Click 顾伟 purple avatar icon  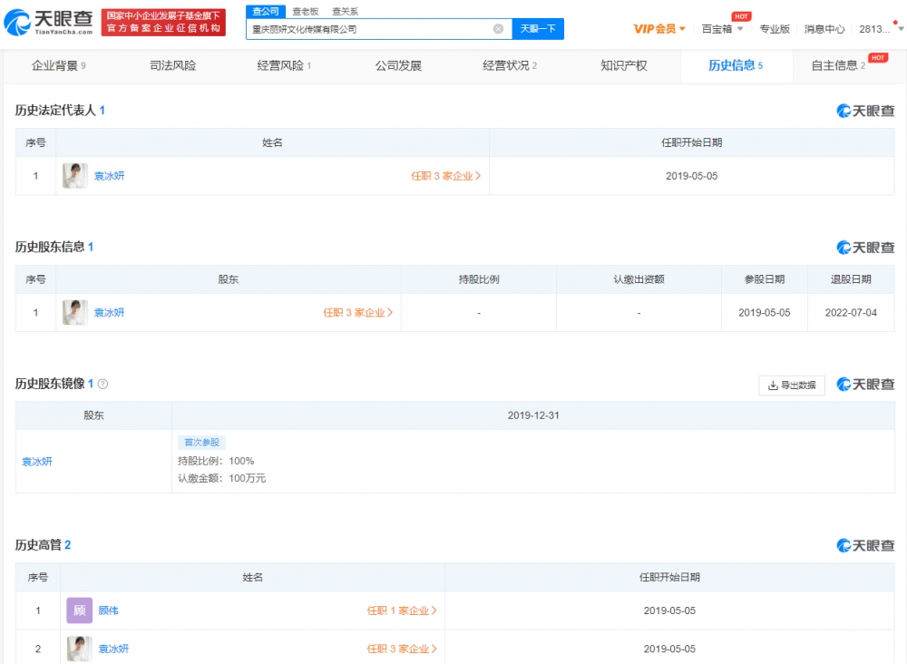[x=80, y=610]
